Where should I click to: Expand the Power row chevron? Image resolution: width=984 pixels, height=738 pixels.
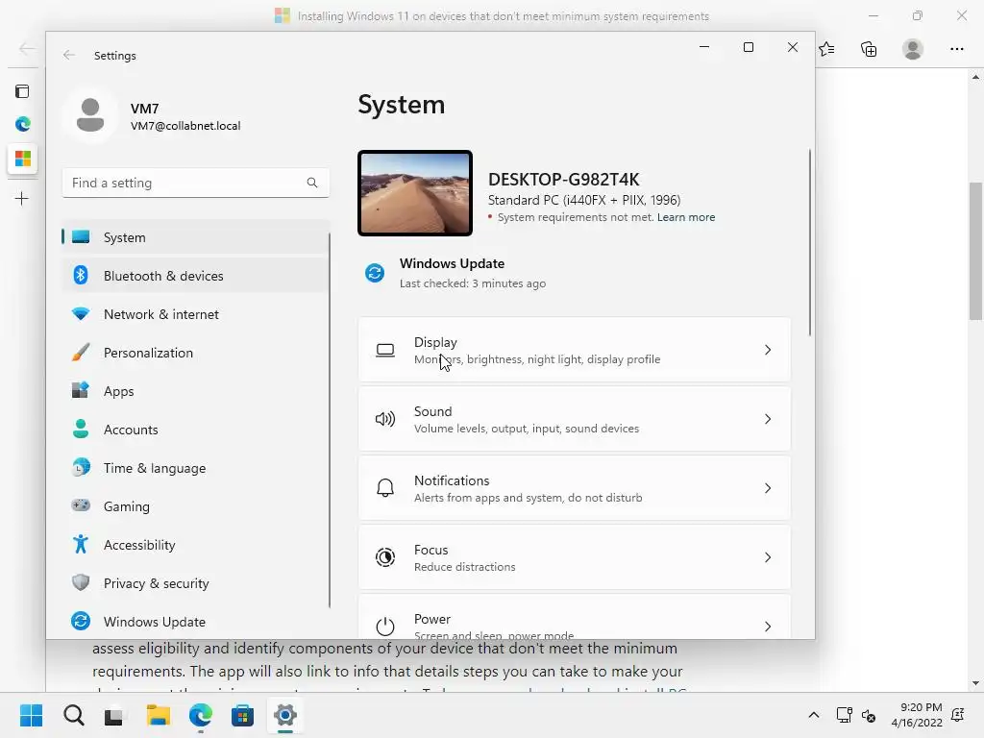coord(768,627)
